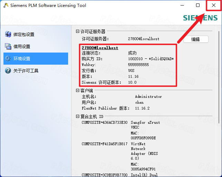Select the 关于许可工具 menu label
This screenshot has width=222, height=177.
[26, 71]
